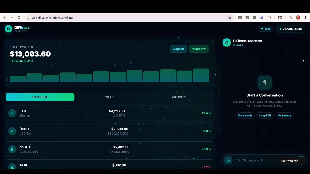Click the Withdraw button
This screenshot has width=310, height=174.
[x=199, y=49]
